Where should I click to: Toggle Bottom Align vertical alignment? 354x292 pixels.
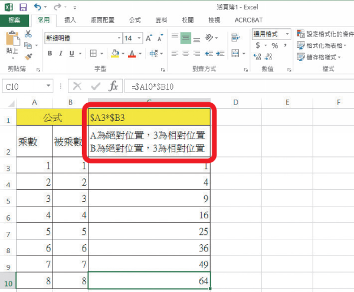[197, 40]
